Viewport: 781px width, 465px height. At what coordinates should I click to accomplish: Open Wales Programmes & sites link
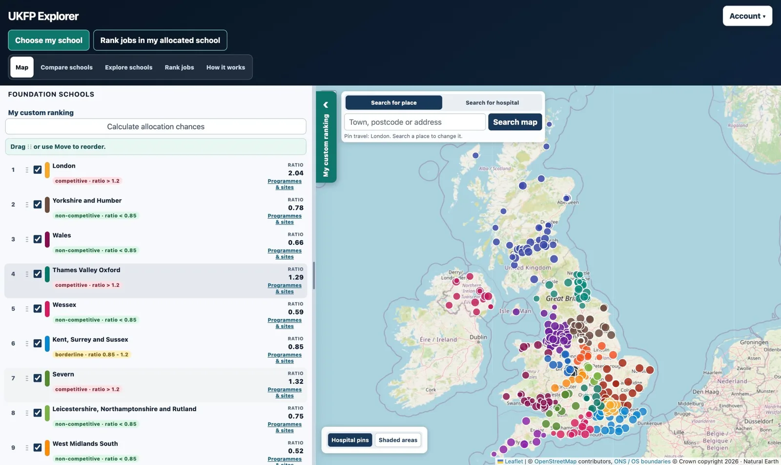click(285, 254)
